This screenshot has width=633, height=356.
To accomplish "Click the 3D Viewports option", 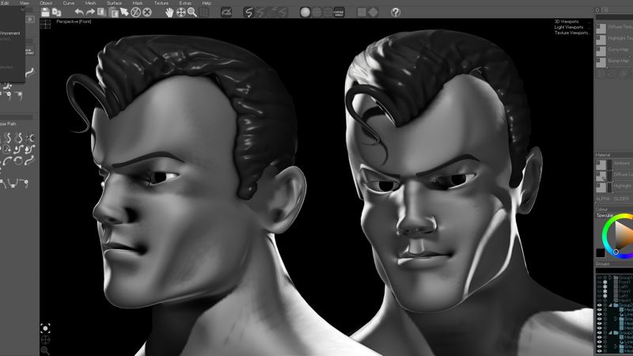I will tap(567, 21).
